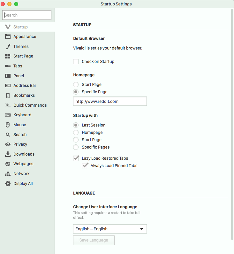Viewport: 234px width, 254px height.
Task: Click the Display All gear icon
Action: [x=8, y=183]
